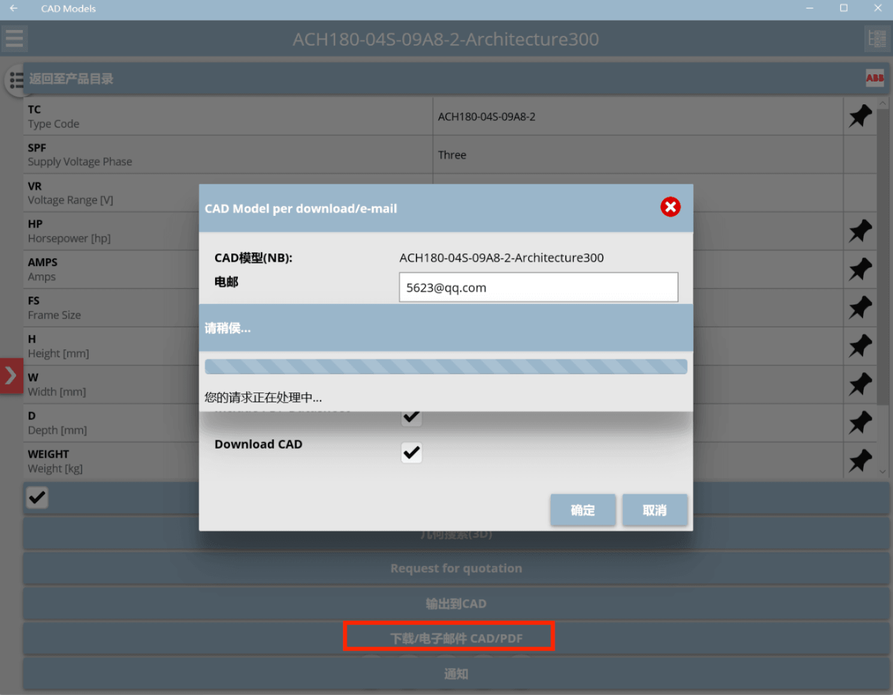Viewport: 893px width, 695px height.
Task: Expand the red side panel arrow
Action: click(11, 376)
